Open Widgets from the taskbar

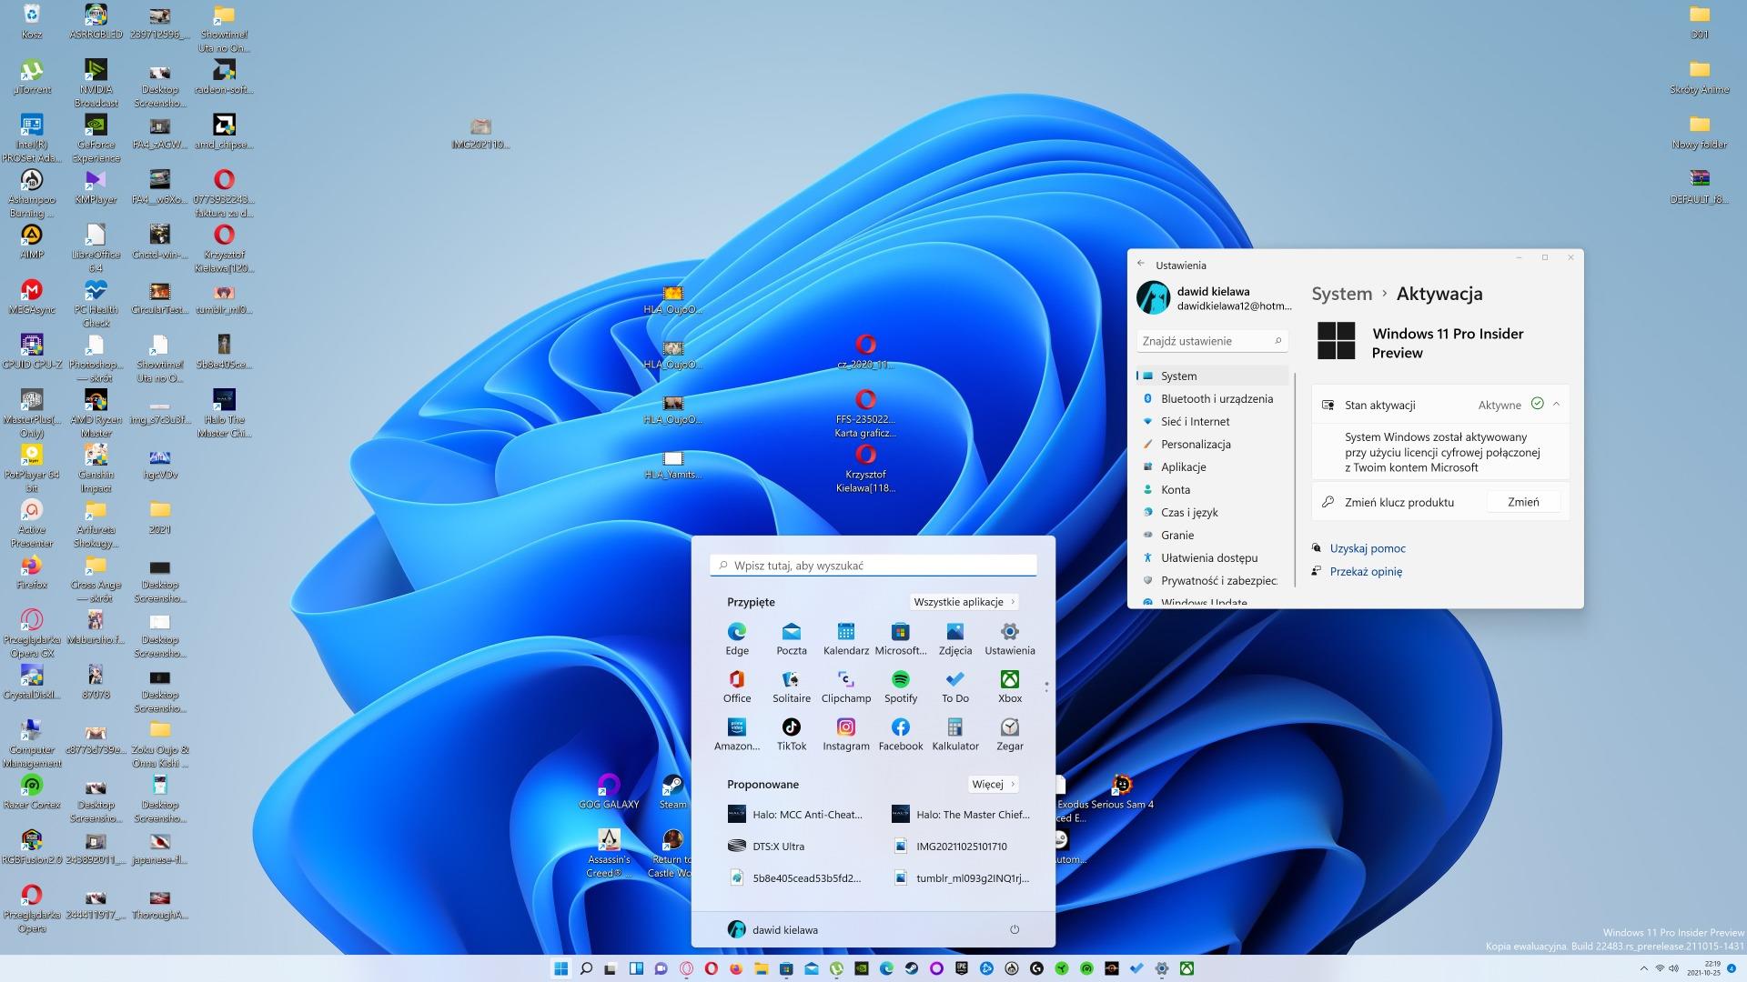pos(636,968)
